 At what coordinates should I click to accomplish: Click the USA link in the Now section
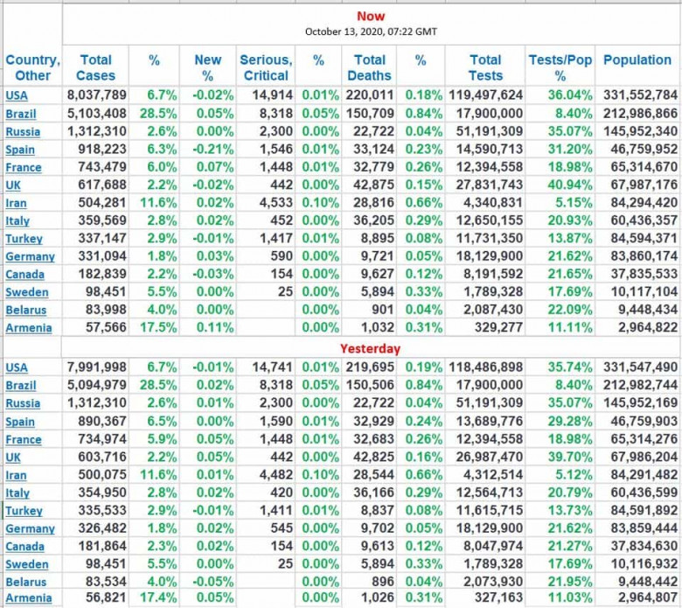[x=16, y=95]
